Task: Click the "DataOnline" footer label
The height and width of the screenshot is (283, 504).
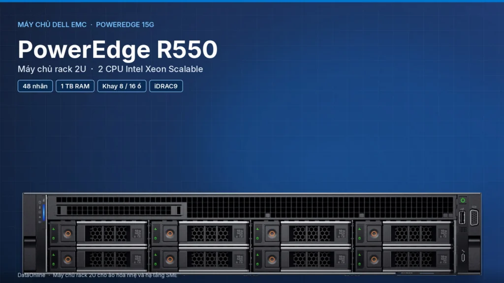Action: coord(31,275)
